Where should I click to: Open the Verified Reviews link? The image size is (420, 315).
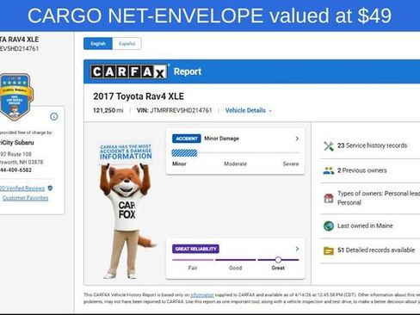(22, 188)
